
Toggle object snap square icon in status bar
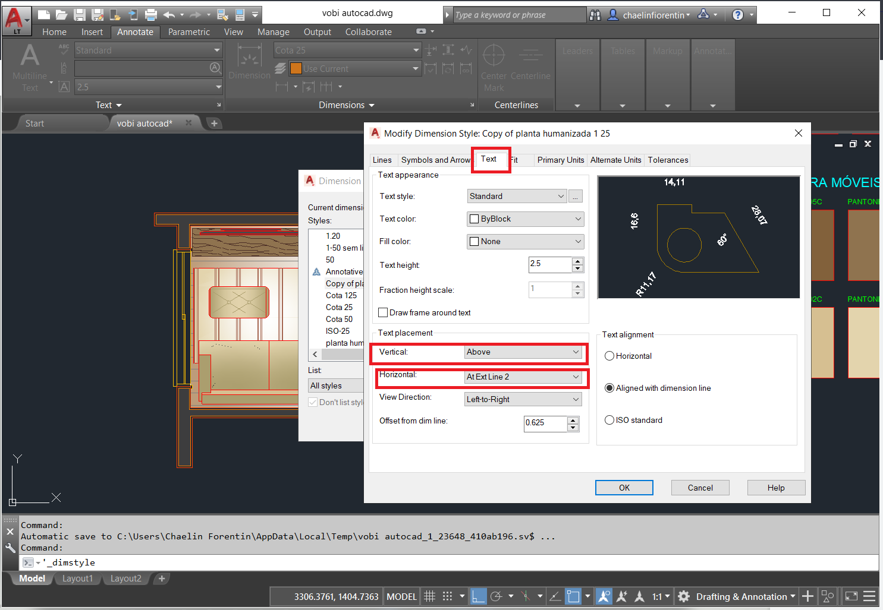[573, 596]
